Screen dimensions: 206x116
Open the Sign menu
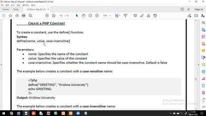point(19,5)
